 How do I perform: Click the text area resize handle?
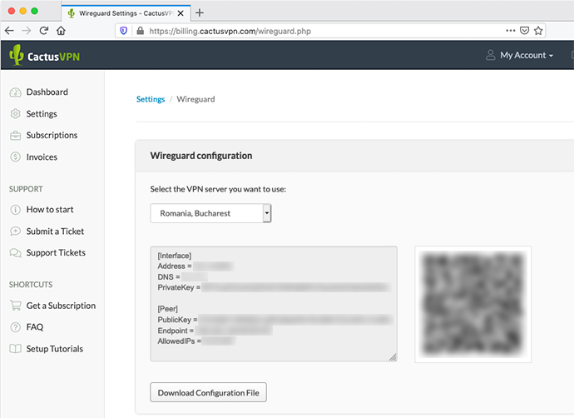tap(393, 357)
